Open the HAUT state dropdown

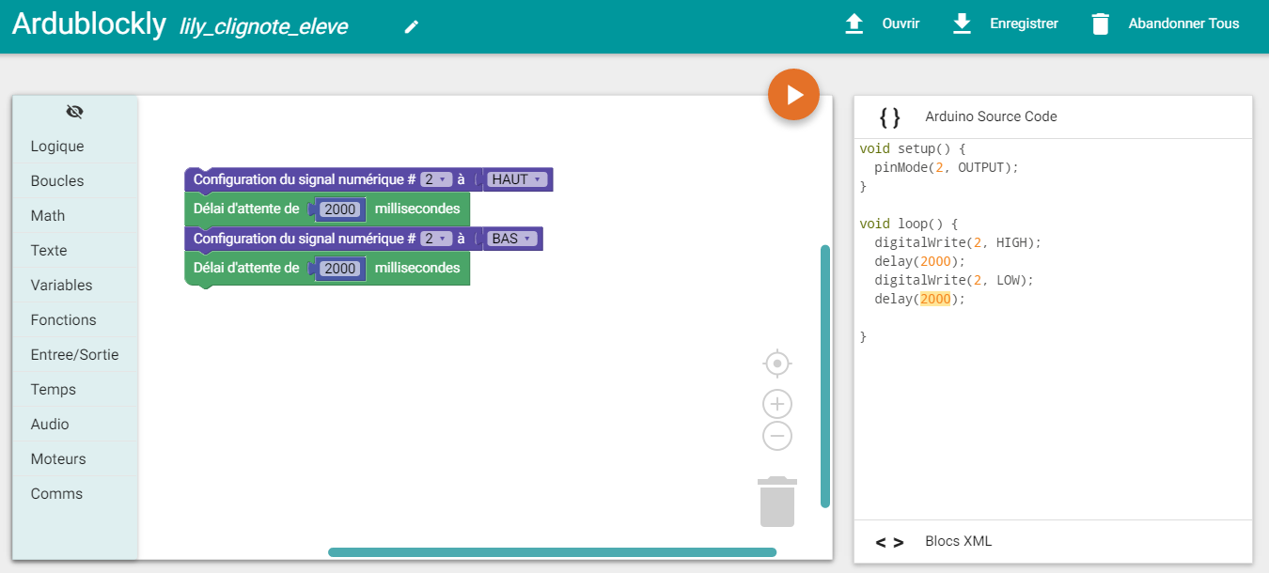516,179
